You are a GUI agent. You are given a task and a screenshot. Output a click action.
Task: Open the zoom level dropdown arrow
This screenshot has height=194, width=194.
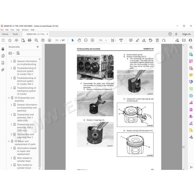coord(106,40)
